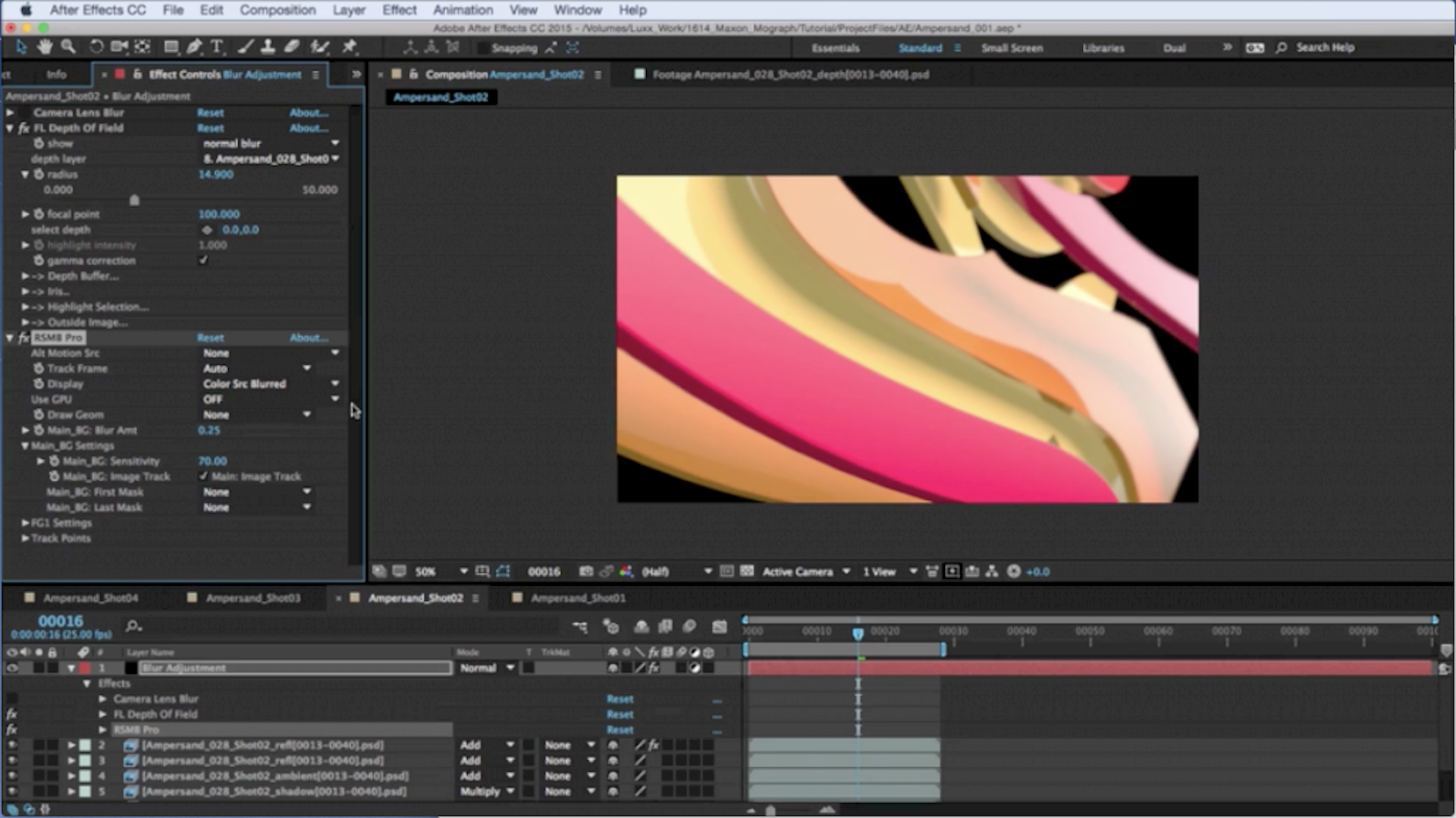The image size is (1456, 818).
Task: Select the Pan Behind anchor tool
Action: pyautogui.click(x=143, y=47)
